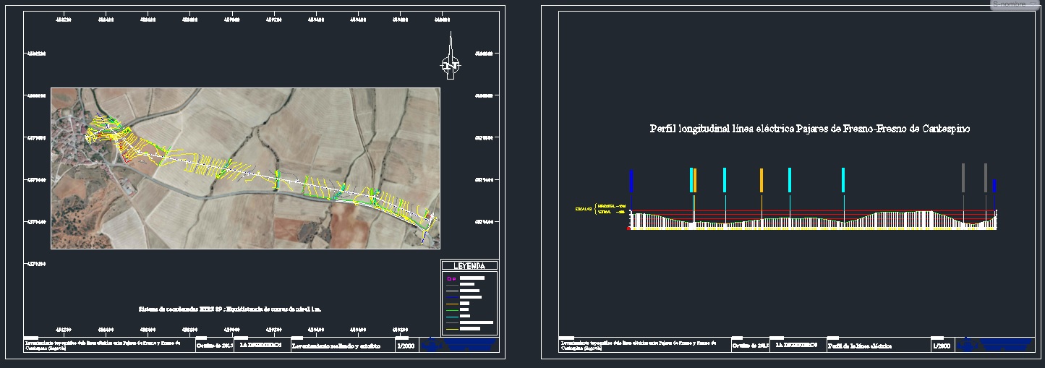The height and width of the screenshot is (368, 1045).
Task: Select the LEYENDA legend title
Action: (469, 266)
